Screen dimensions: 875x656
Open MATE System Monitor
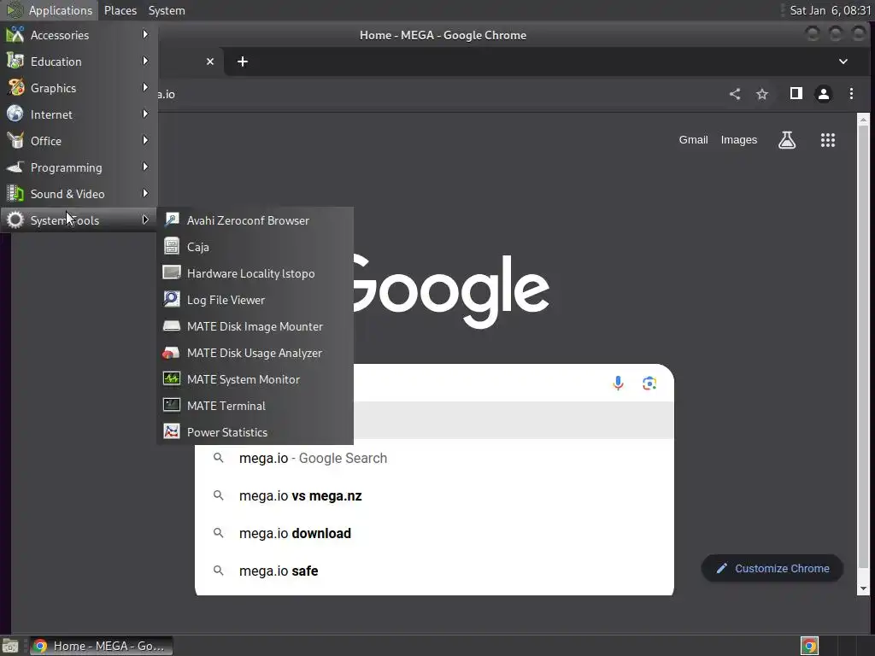coord(255,379)
